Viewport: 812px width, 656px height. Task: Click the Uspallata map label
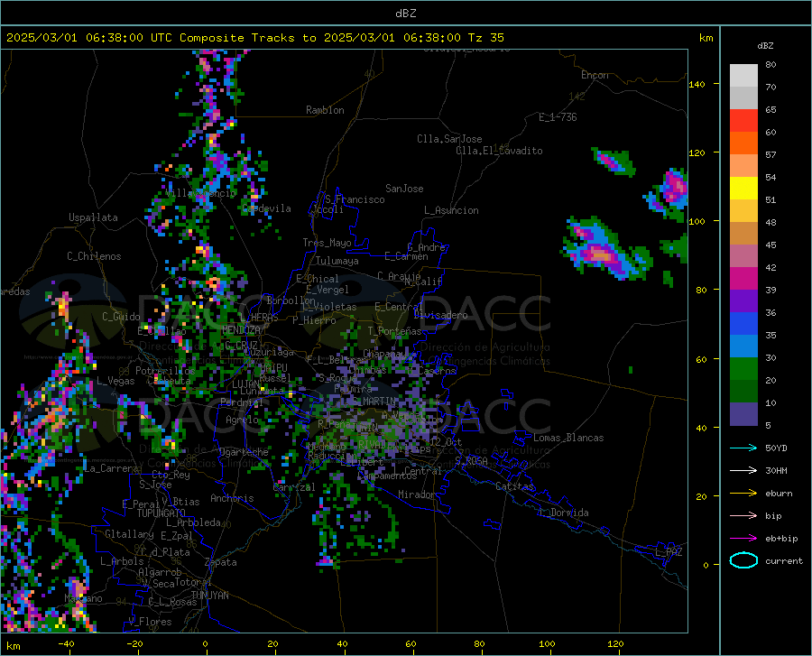pos(93,217)
